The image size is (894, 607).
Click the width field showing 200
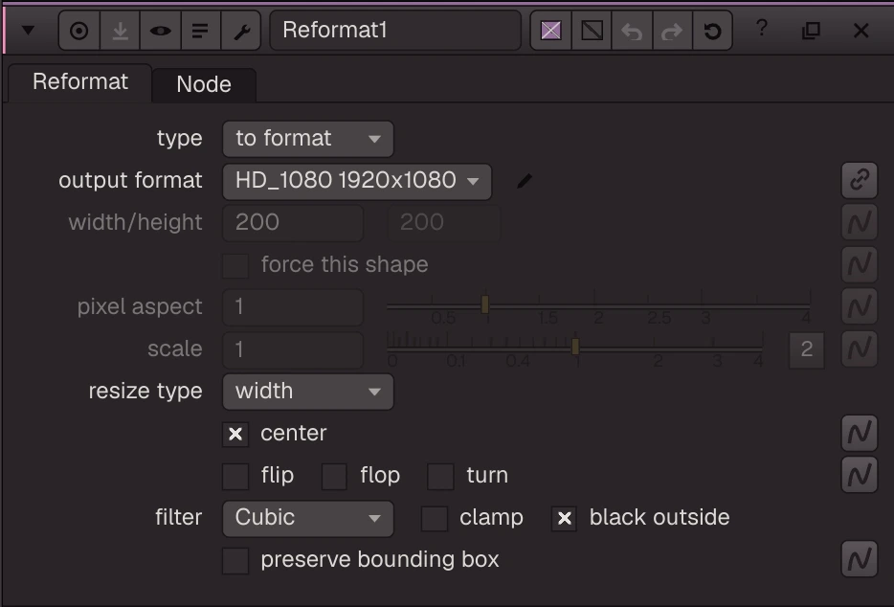pyautogui.click(x=293, y=222)
